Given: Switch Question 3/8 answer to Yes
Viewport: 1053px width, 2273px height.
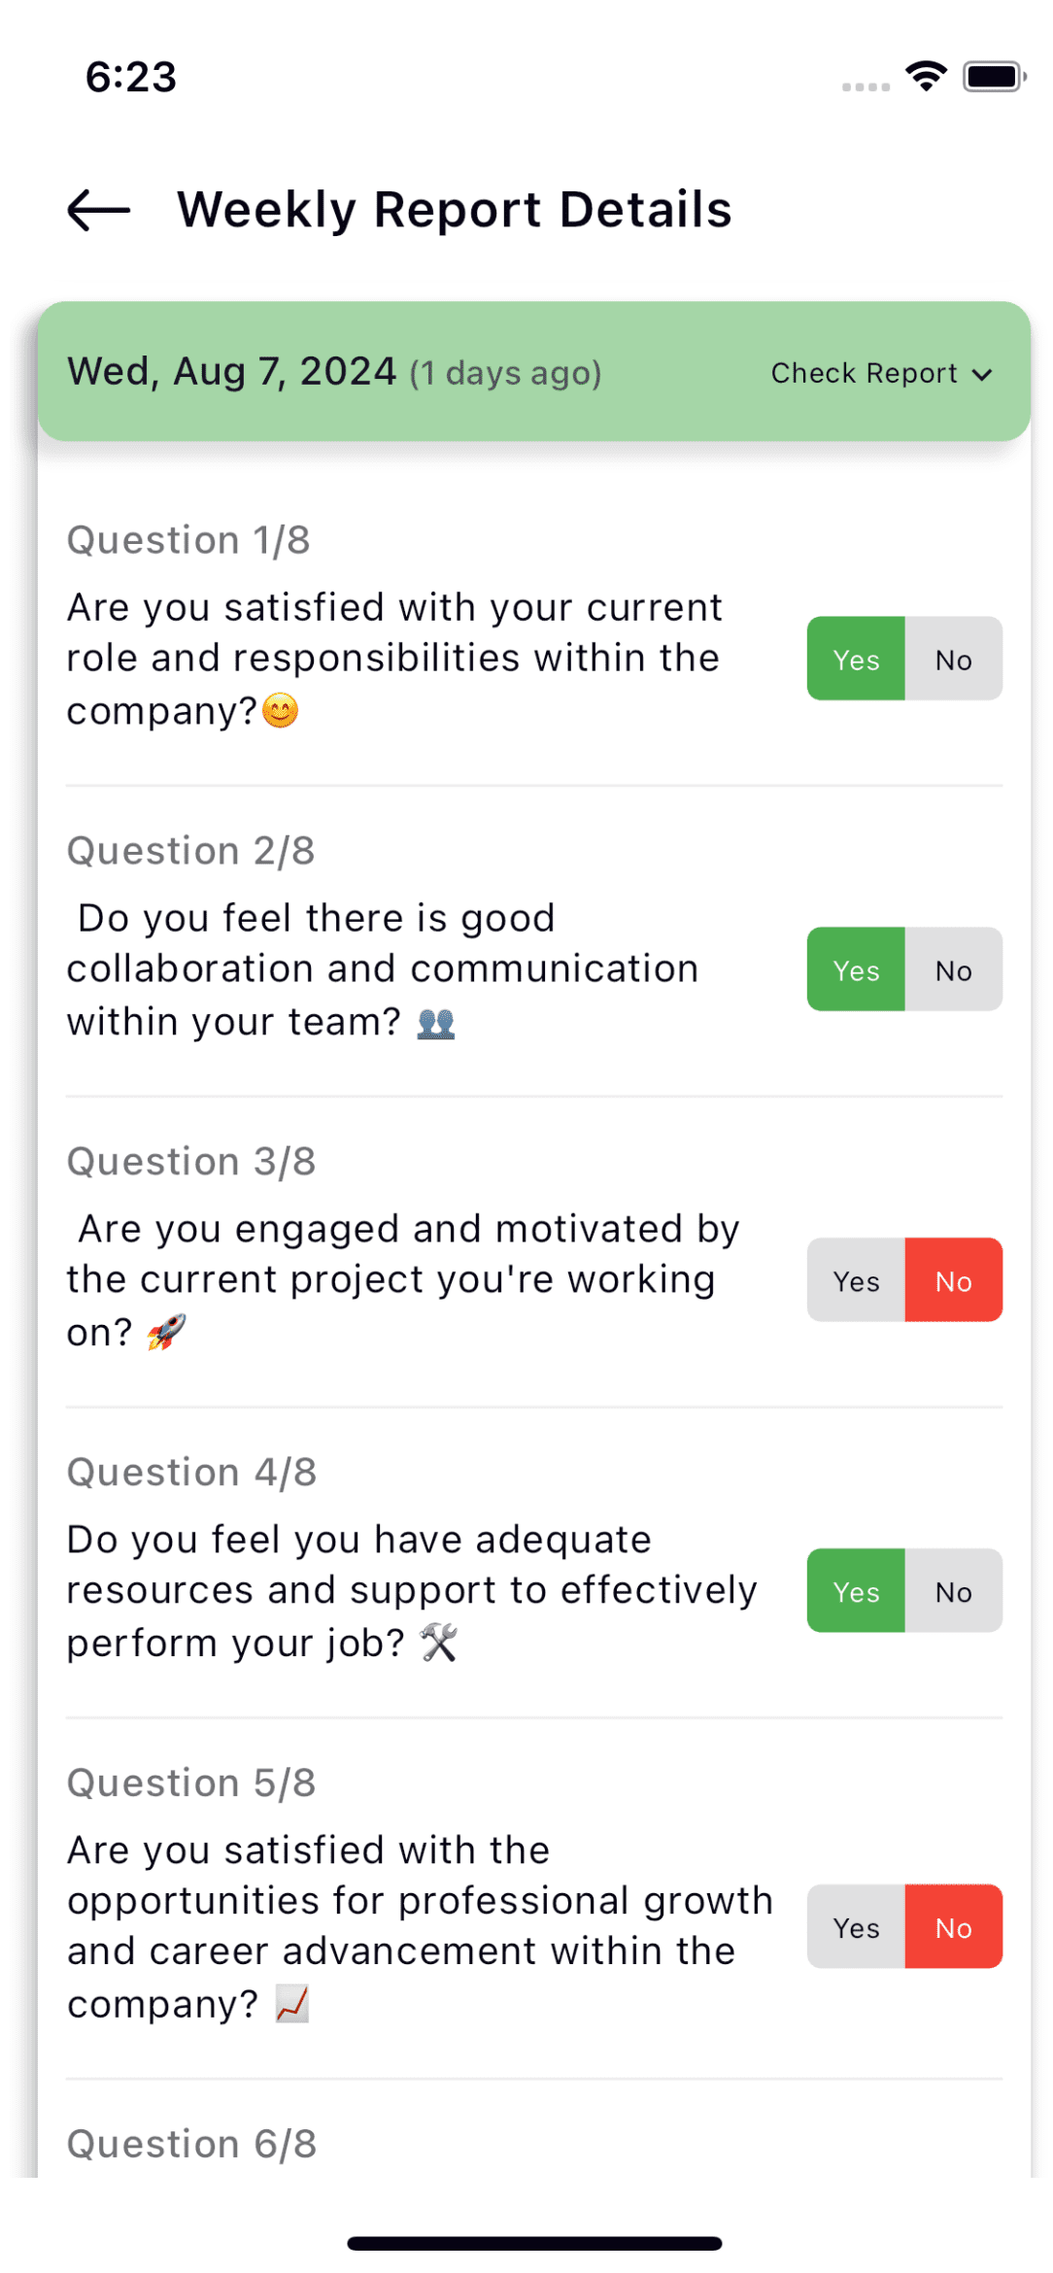Looking at the screenshot, I should click(x=856, y=1281).
